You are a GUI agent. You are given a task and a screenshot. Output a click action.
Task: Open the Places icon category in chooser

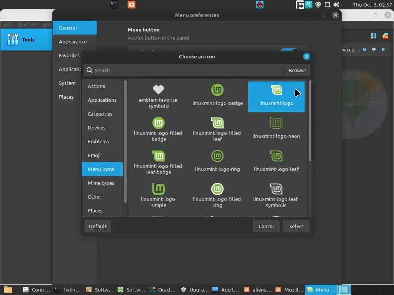pyautogui.click(x=102, y=210)
